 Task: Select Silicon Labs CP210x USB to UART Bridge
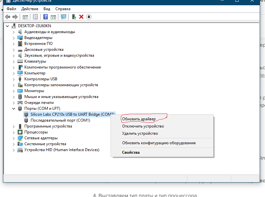tap(72, 114)
